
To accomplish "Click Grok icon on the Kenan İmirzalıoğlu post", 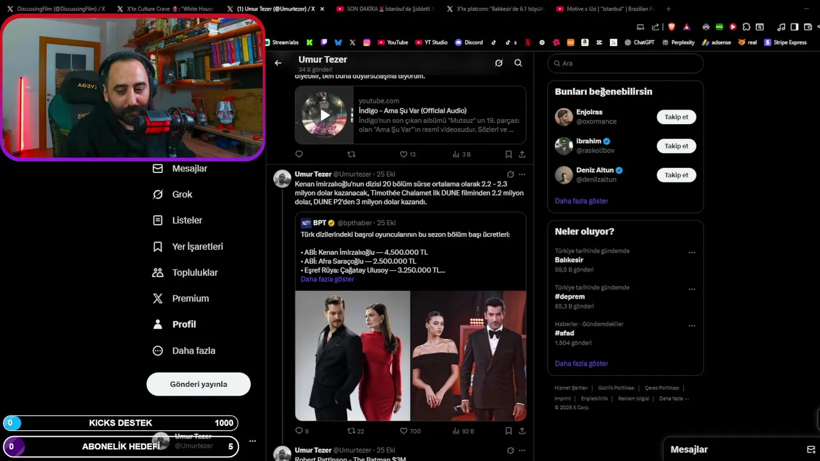I will tap(511, 174).
